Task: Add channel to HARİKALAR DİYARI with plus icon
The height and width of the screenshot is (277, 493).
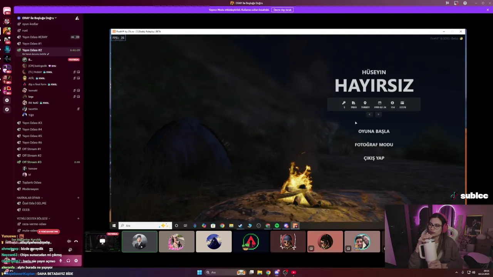Action: (x=78, y=198)
